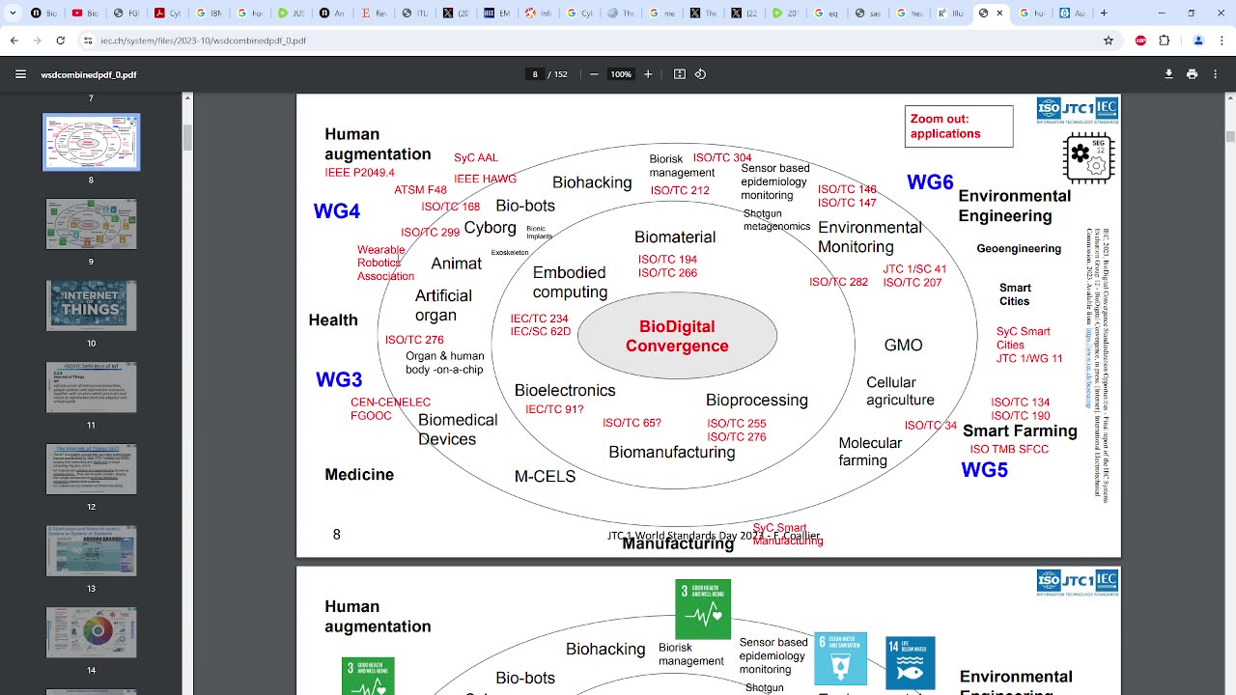Open a new browser tab
Screen dimensions: 1236x695
coord(1104,14)
